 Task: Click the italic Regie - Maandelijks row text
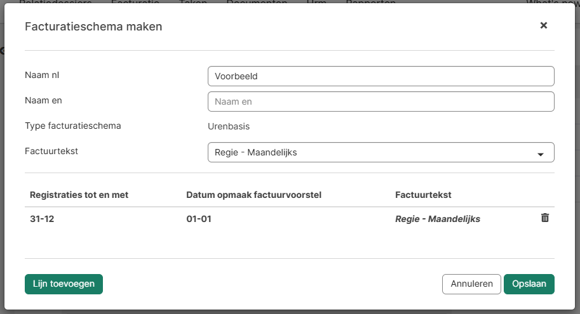tap(437, 219)
